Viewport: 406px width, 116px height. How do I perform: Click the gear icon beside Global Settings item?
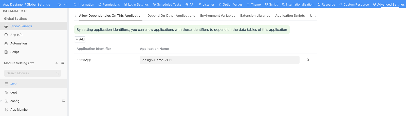coord(6,26)
